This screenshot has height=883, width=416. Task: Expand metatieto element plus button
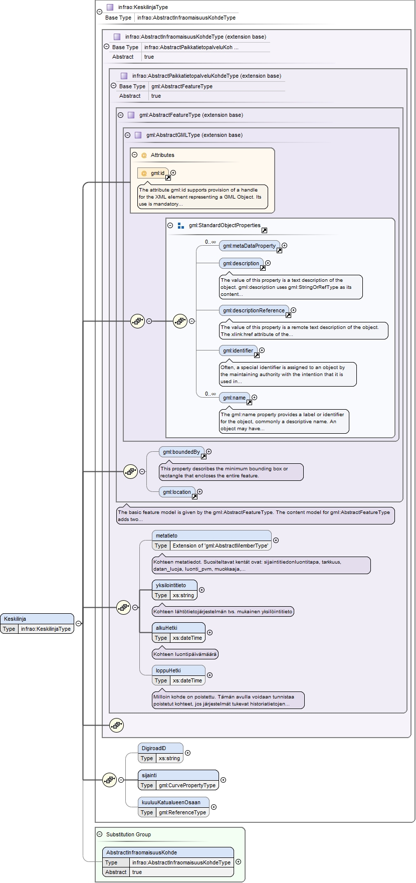tap(276, 540)
